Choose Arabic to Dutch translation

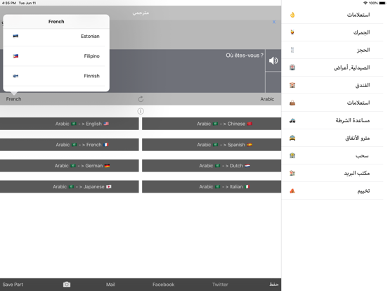click(x=212, y=166)
